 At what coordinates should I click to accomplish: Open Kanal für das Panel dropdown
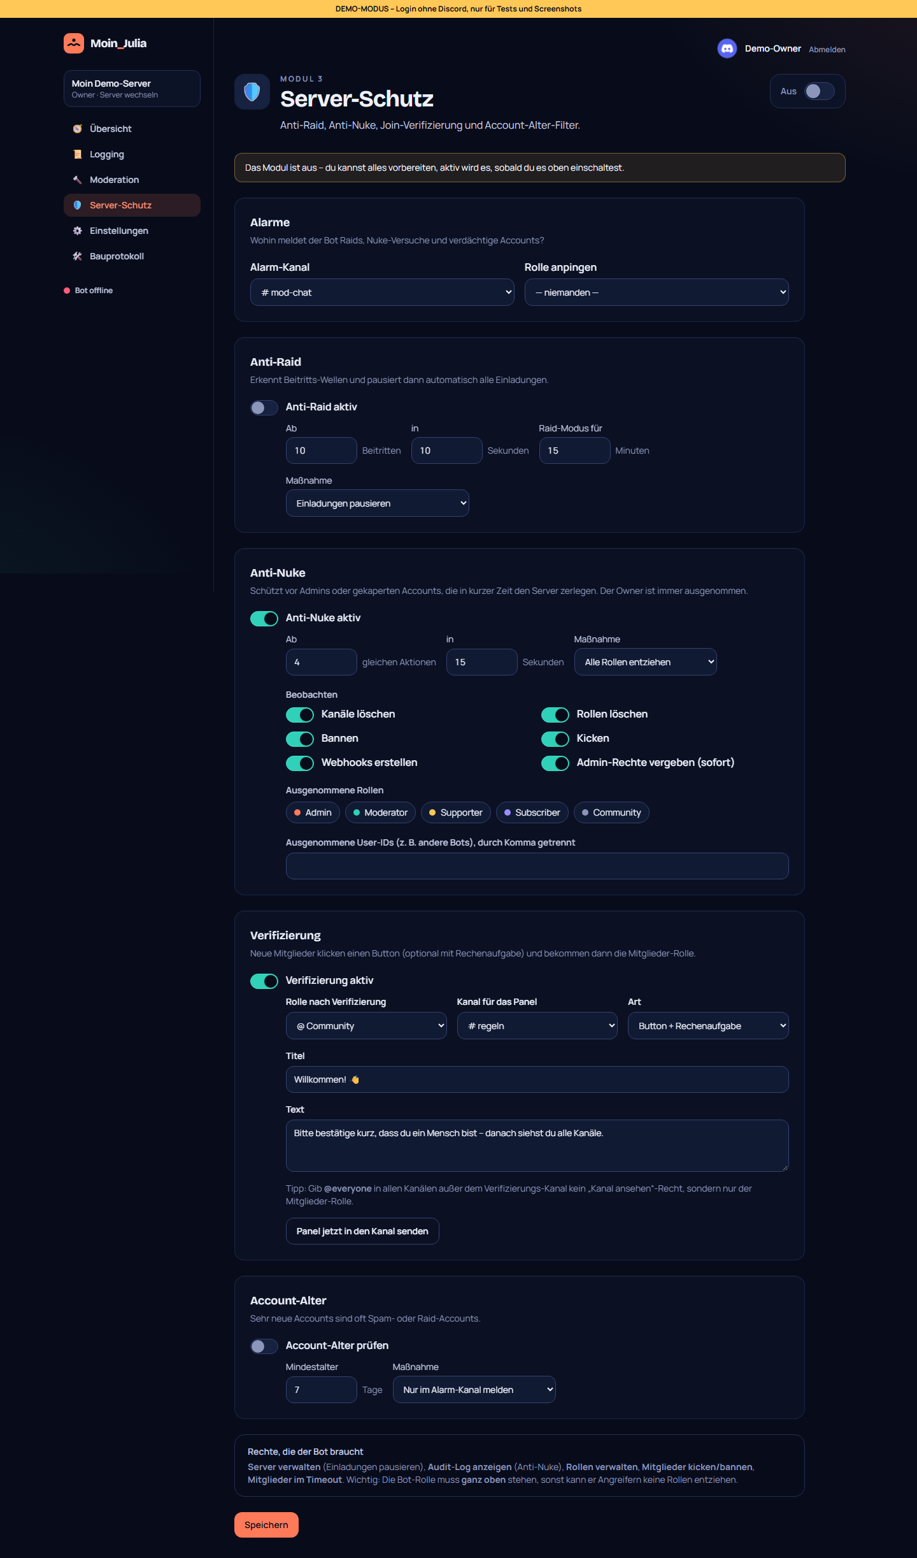point(537,1026)
